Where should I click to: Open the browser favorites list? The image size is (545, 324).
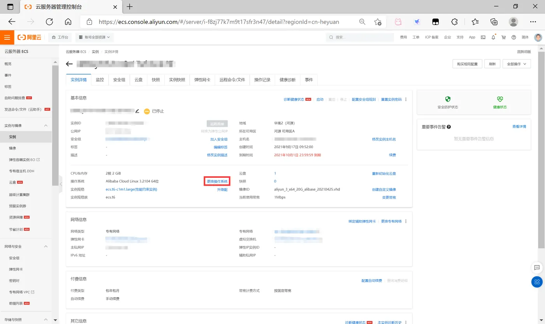click(x=475, y=22)
